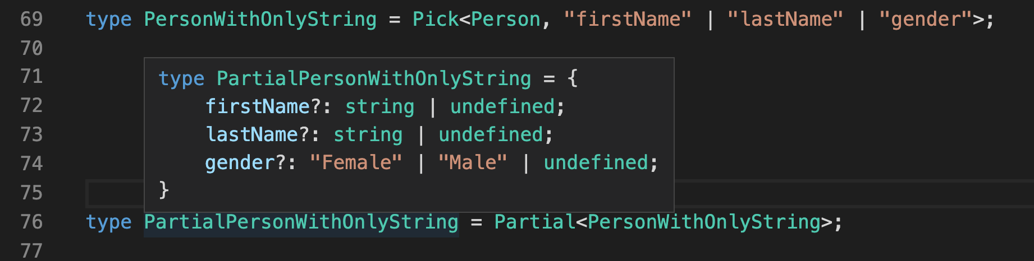
Task: Click the Pick utility type on line 69
Action: (436, 19)
